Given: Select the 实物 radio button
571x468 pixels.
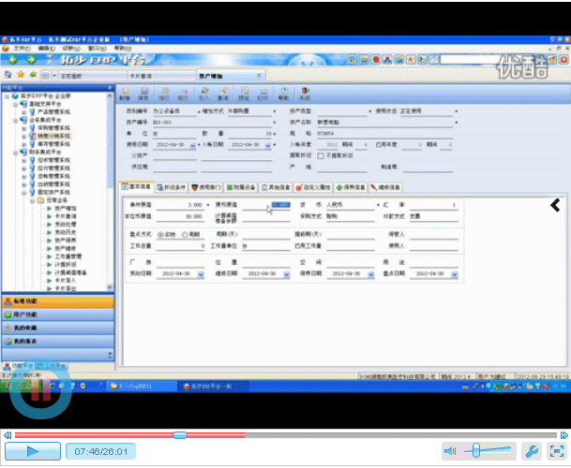Looking at the screenshot, I should tap(160, 234).
